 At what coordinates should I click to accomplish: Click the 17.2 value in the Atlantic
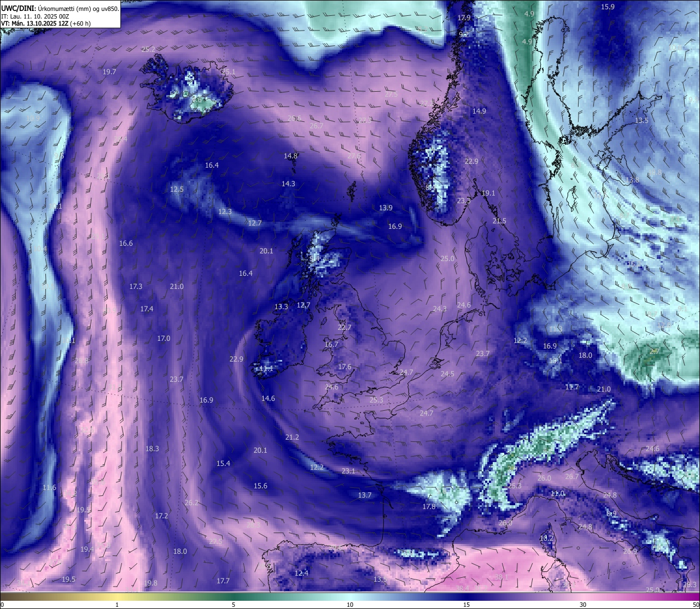[161, 516]
